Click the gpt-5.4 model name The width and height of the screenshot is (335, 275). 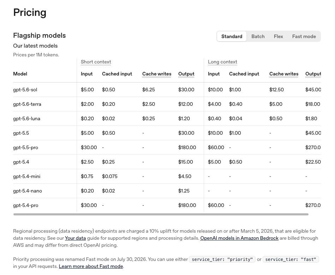(21, 162)
